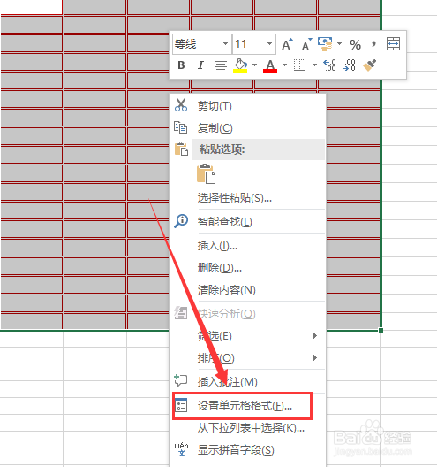437x467 pixels.
Task: Click the copy pages icon
Action: [180, 127]
